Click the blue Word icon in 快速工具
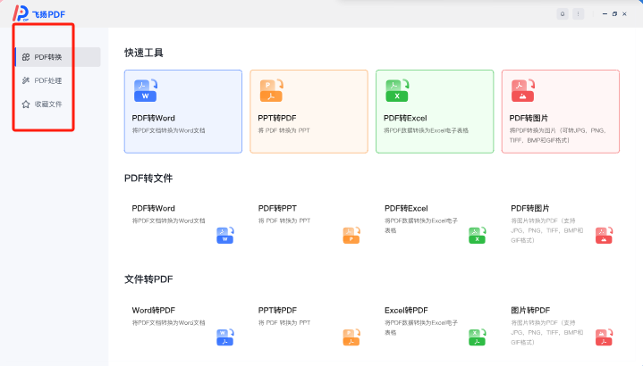 [x=146, y=91]
